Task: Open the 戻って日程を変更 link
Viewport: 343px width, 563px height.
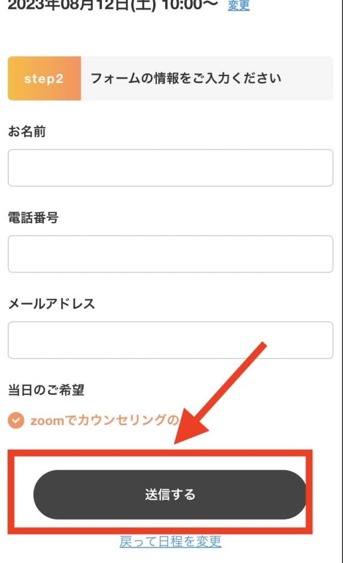Action: point(170,542)
